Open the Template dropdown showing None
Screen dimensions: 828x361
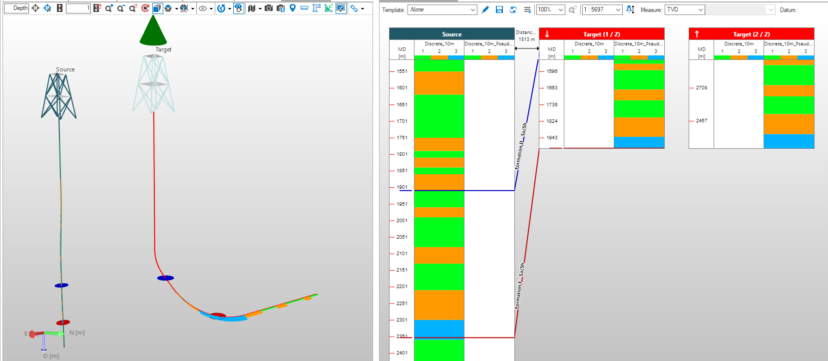coord(442,9)
